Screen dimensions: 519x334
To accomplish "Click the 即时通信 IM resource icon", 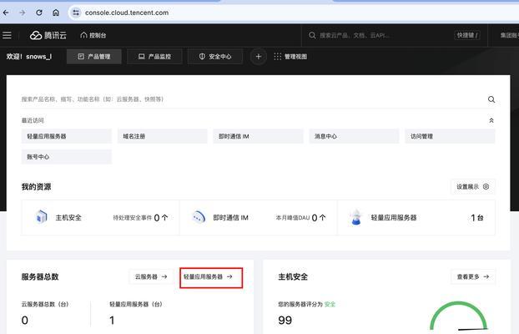I will [x=199, y=217].
